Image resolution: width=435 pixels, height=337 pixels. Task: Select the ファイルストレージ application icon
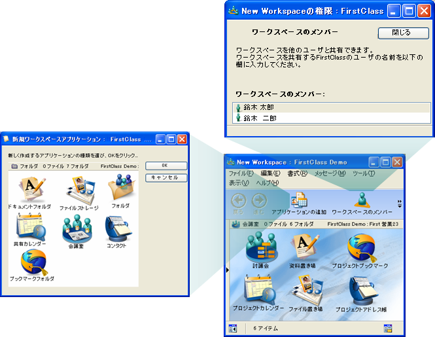pyautogui.click(x=80, y=190)
